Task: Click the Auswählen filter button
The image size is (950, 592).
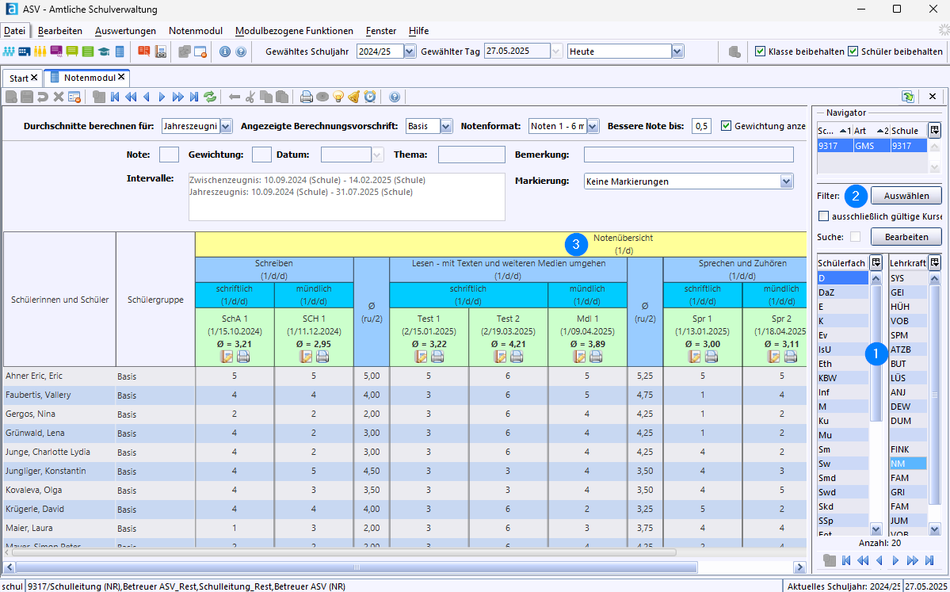Action: click(x=906, y=196)
